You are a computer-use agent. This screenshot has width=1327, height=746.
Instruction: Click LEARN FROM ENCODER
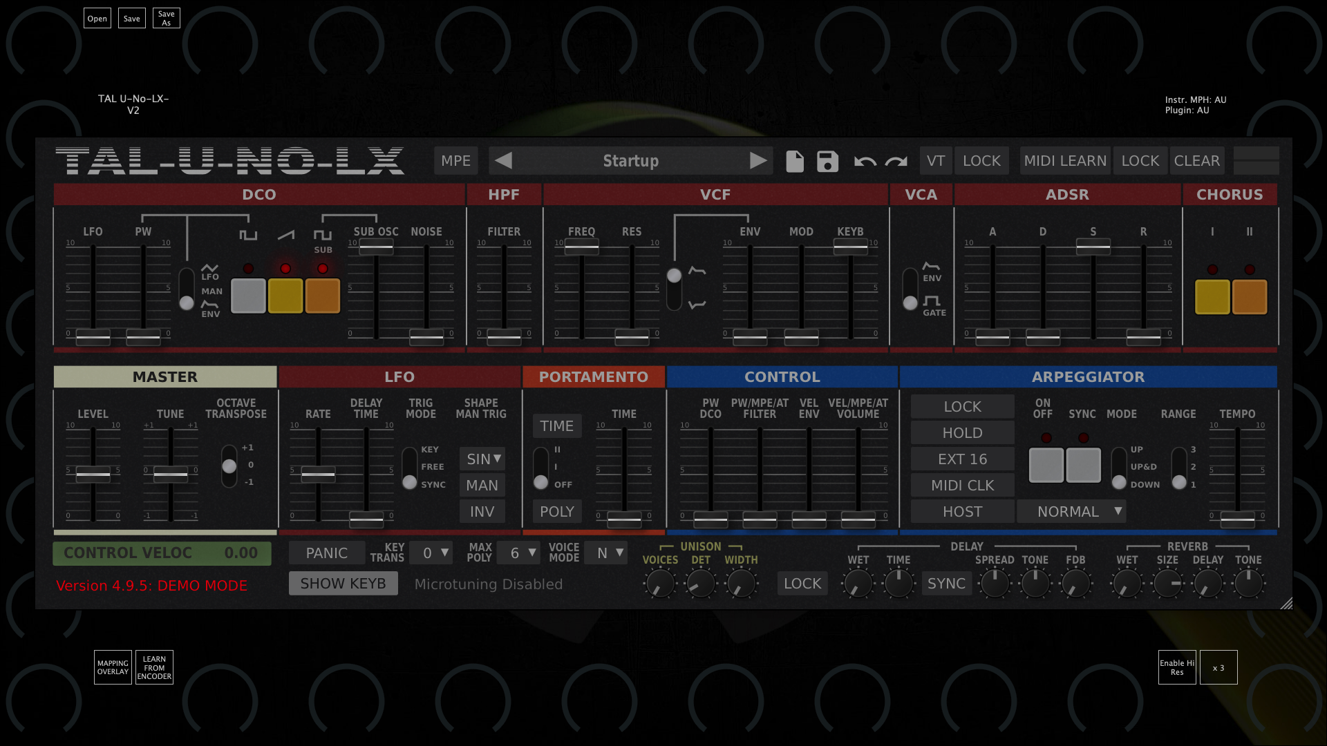click(x=154, y=667)
